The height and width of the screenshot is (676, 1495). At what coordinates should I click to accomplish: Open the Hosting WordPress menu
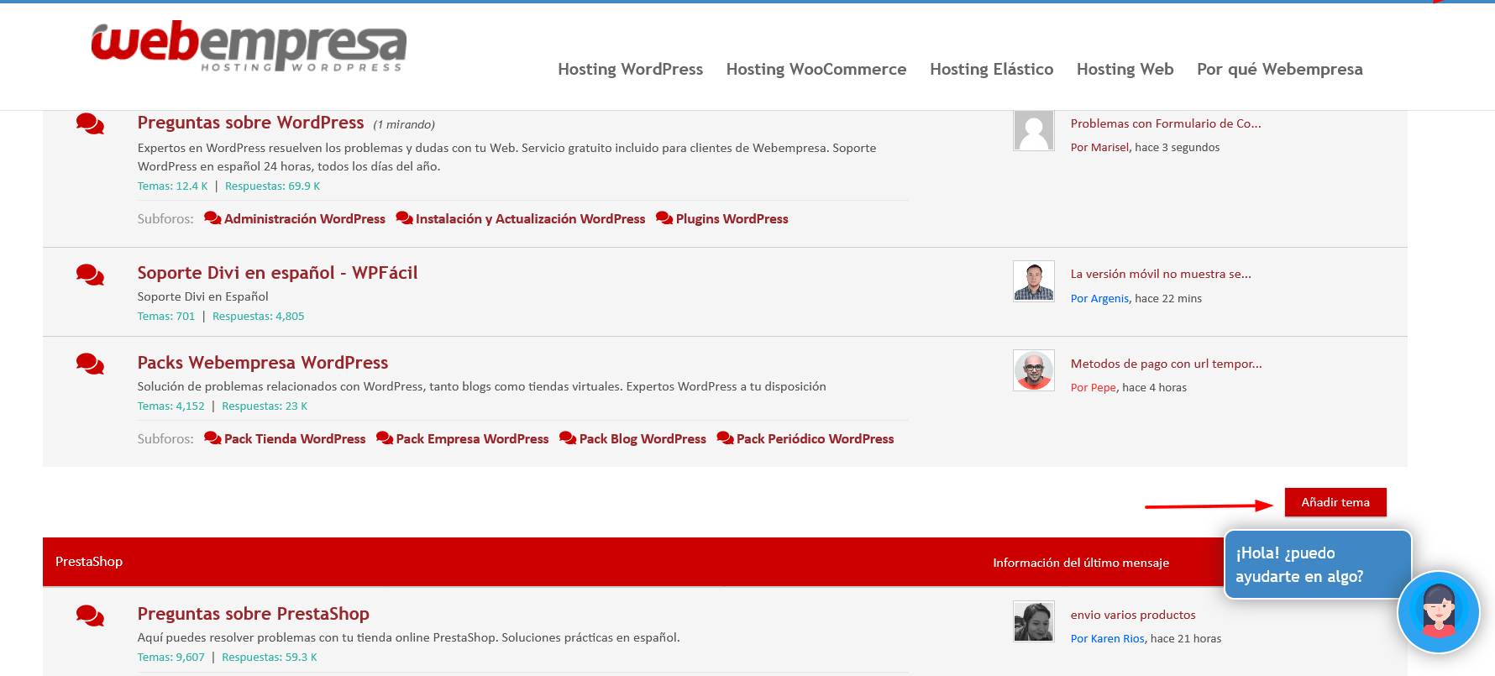[x=630, y=69]
